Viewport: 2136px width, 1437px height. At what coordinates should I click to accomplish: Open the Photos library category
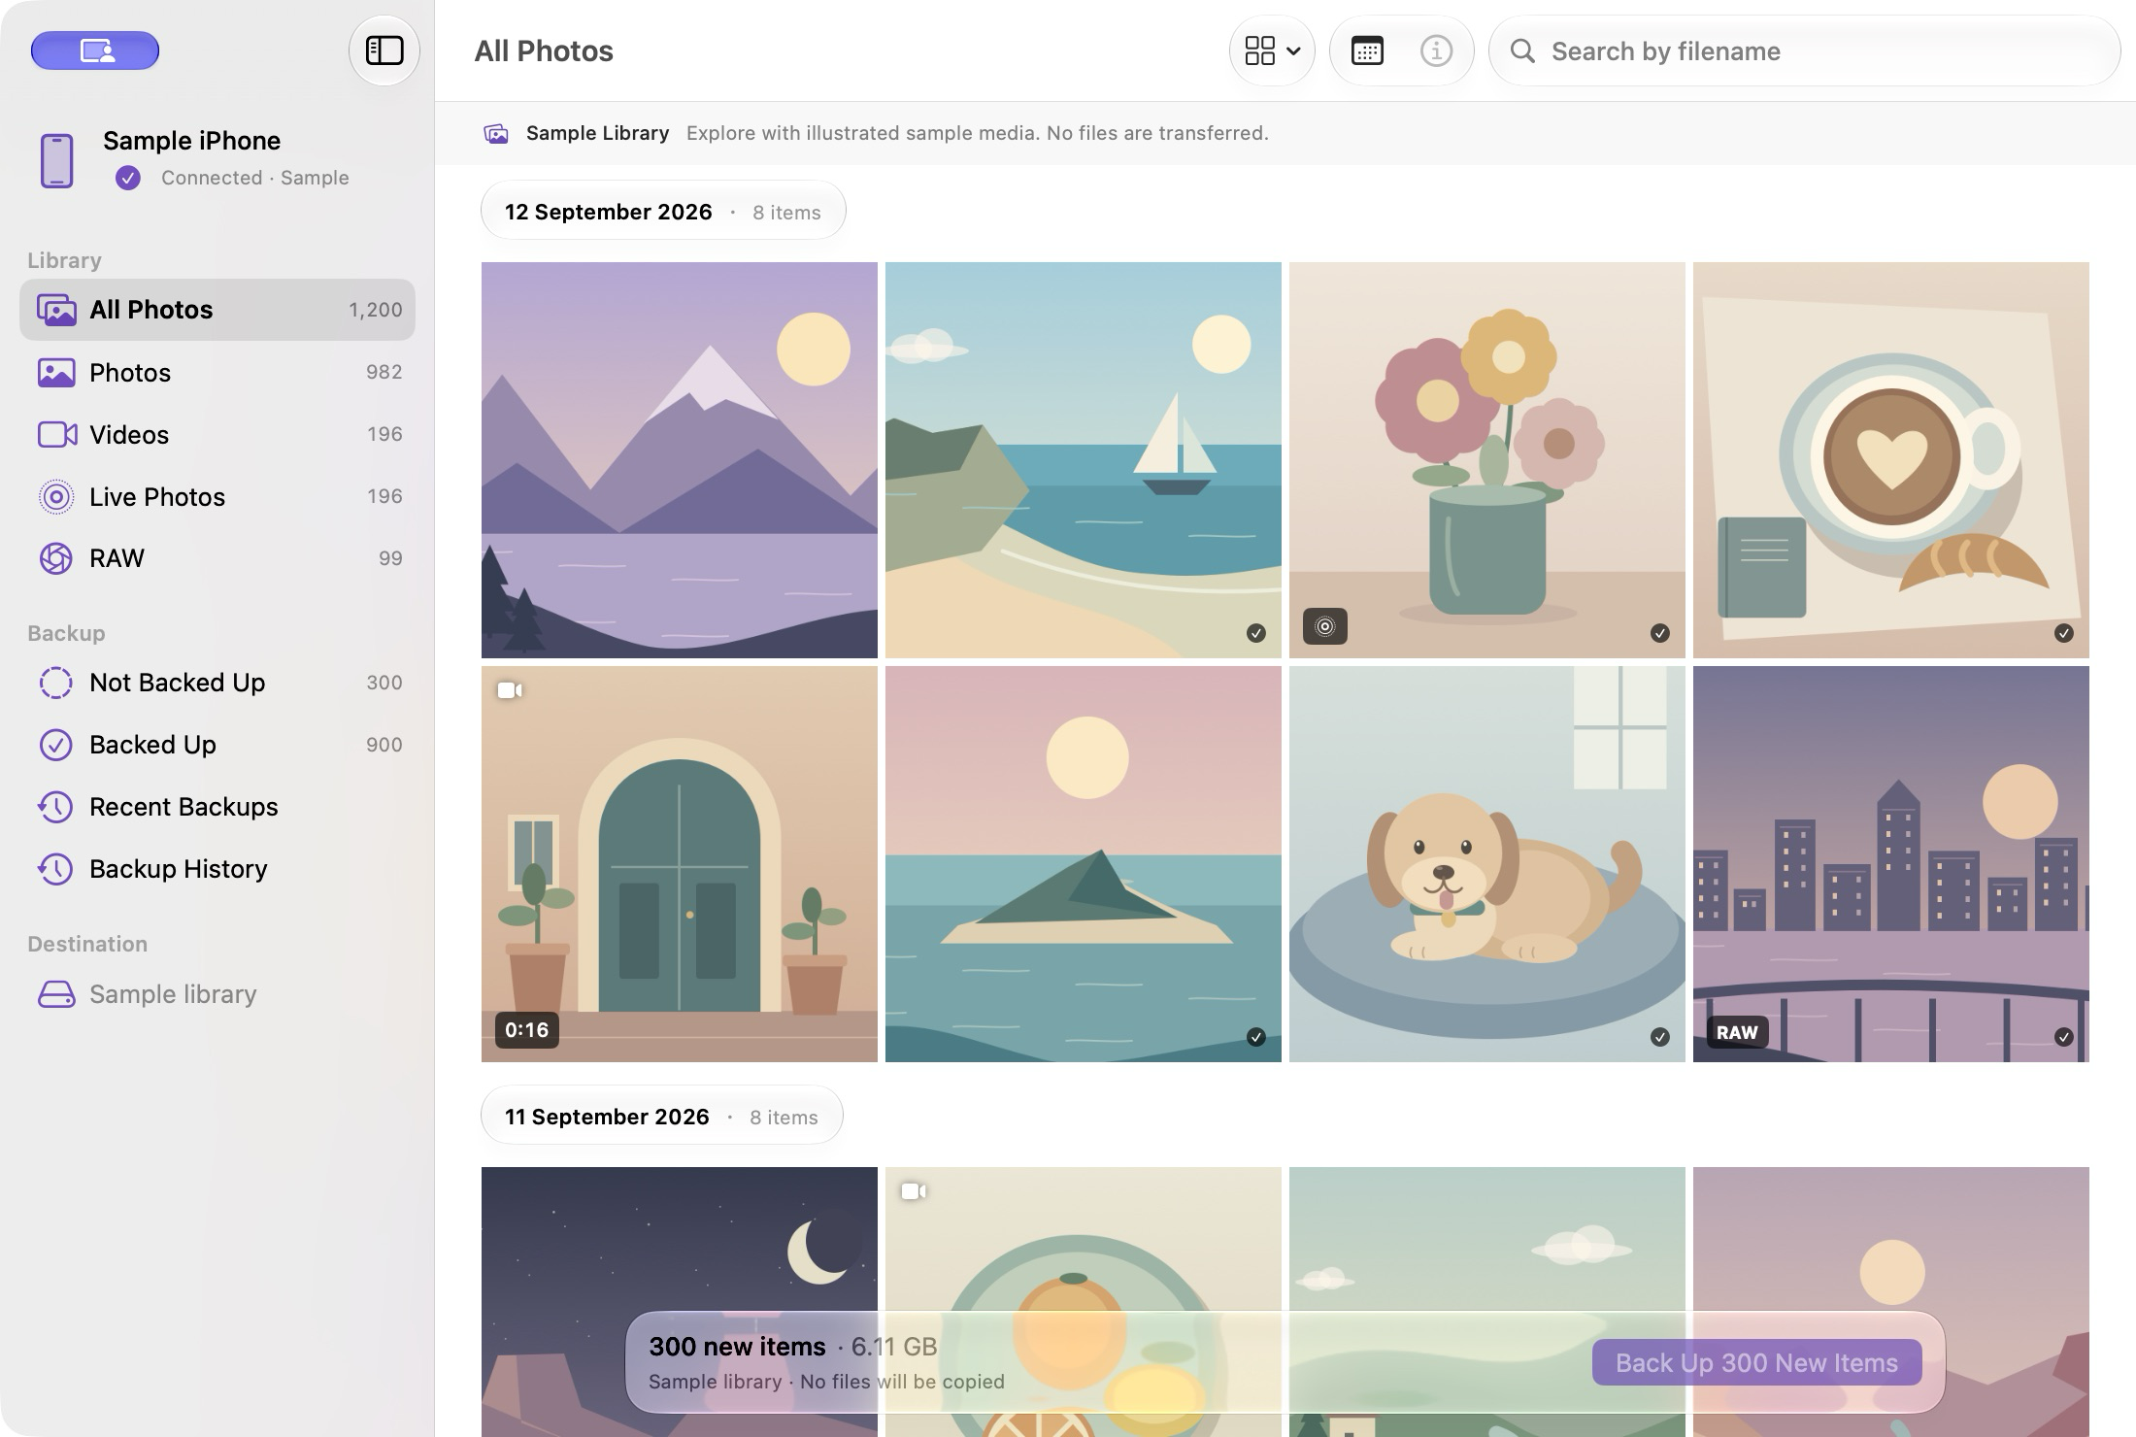217,372
